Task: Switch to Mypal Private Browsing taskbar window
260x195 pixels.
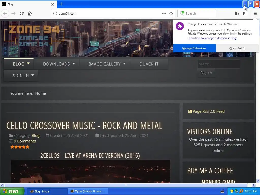Action: (x=88, y=191)
